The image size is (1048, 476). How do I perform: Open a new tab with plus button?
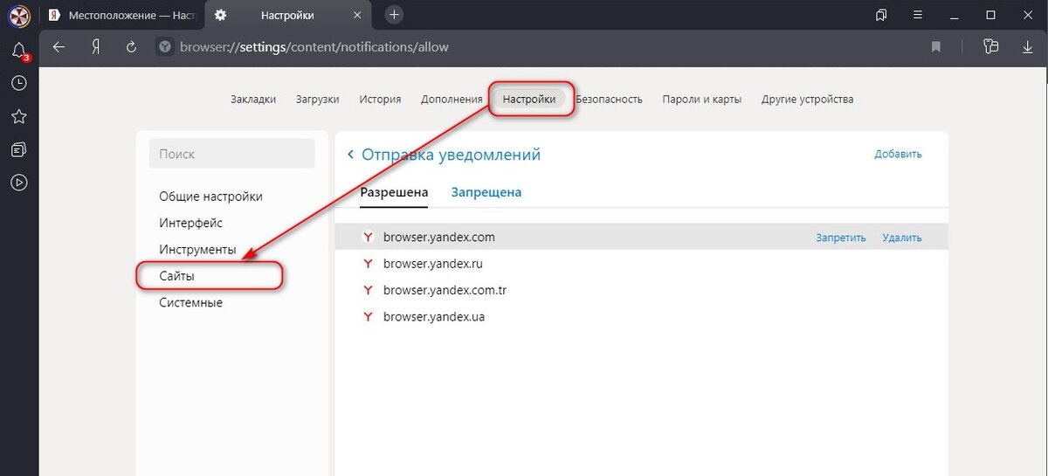(395, 15)
